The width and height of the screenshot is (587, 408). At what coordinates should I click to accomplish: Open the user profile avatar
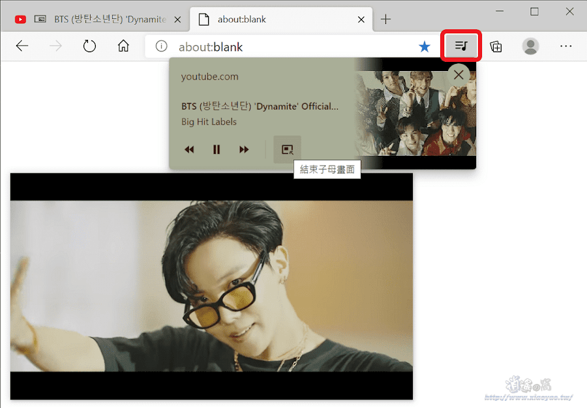pyautogui.click(x=530, y=46)
